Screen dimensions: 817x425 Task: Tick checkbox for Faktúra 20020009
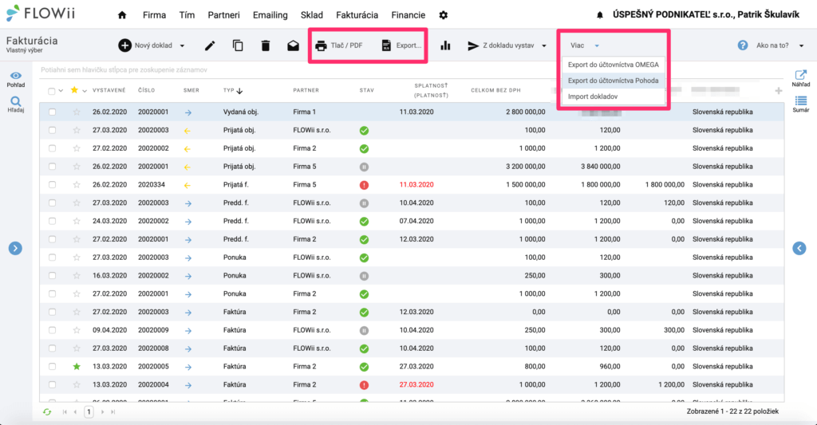pyautogui.click(x=52, y=330)
